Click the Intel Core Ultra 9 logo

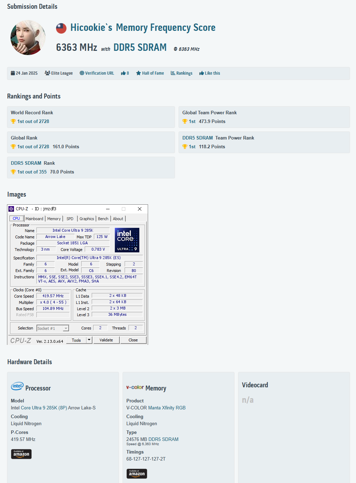(127, 240)
